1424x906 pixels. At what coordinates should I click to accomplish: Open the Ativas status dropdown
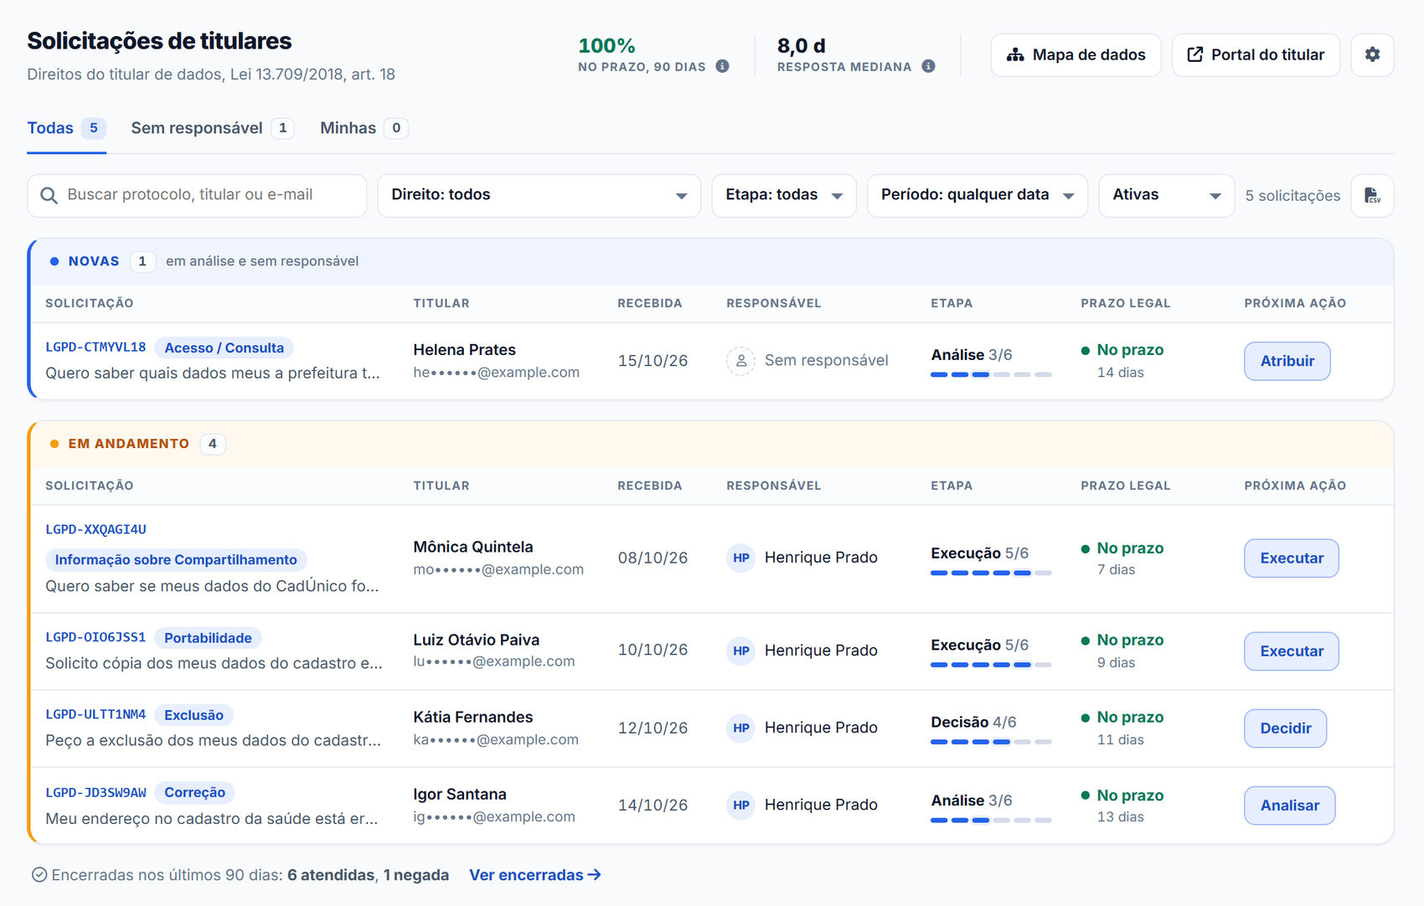click(1166, 195)
